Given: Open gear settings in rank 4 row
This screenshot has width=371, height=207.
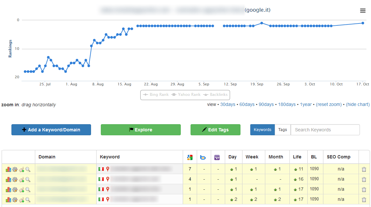Looking at the screenshot, I should (15, 179).
